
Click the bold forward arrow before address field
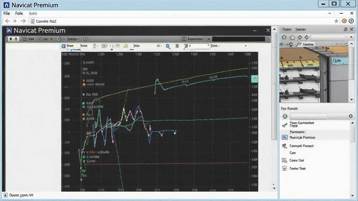click(23, 21)
